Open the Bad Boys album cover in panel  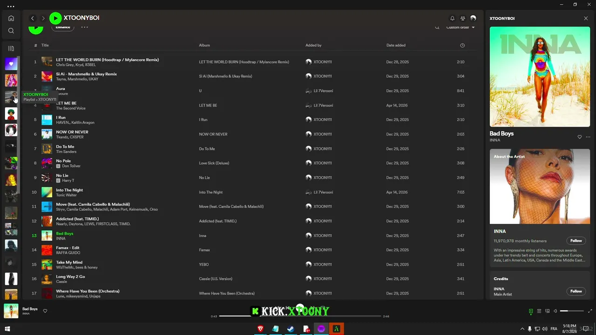pyautogui.click(x=540, y=77)
